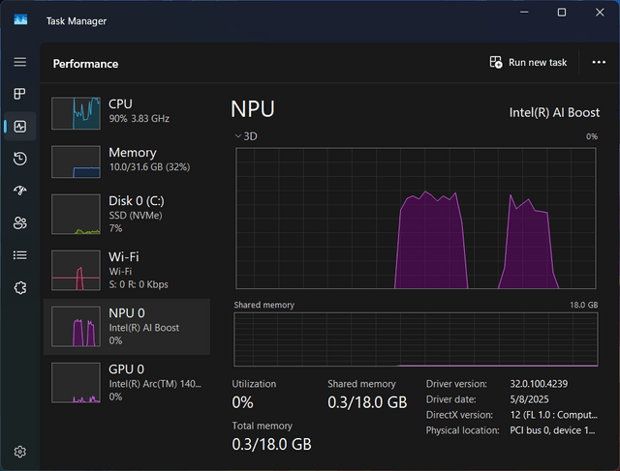Select the NPU 0 Intel AI Boost entry

pyautogui.click(x=127, y=327)
